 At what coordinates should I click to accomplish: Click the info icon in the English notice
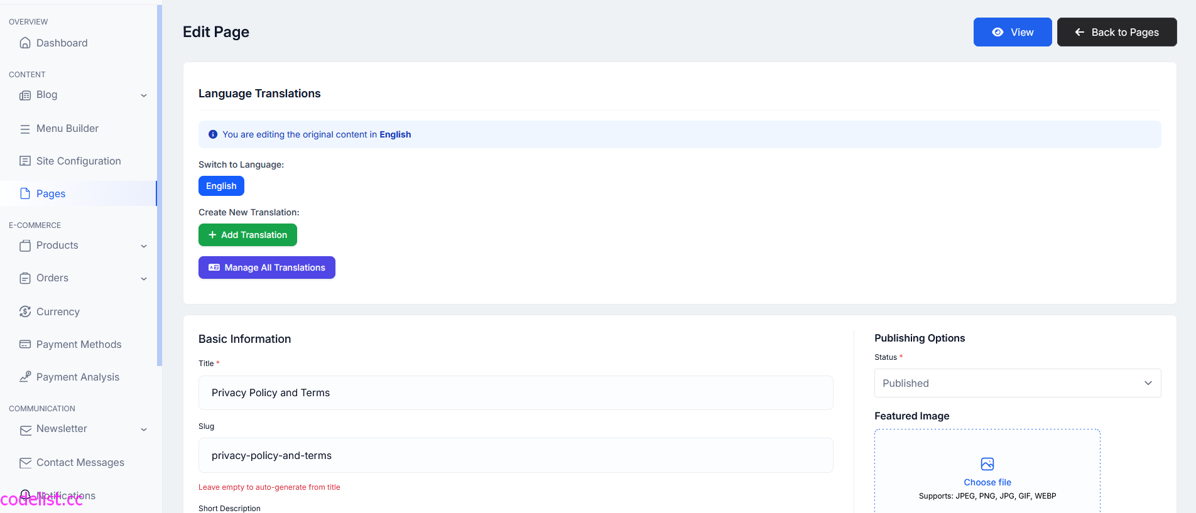[x=213, y=134]
